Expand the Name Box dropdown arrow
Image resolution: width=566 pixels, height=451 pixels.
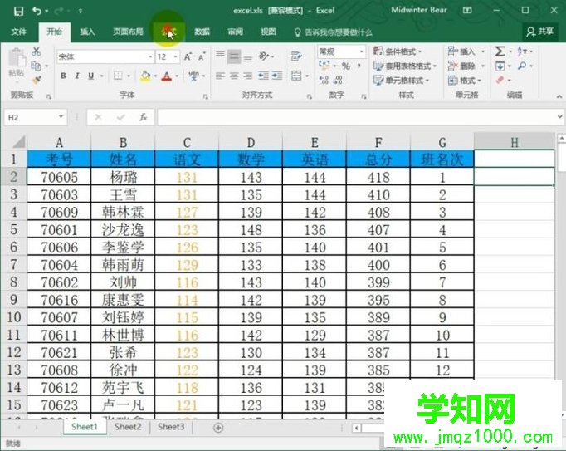(x=61, y=117)
